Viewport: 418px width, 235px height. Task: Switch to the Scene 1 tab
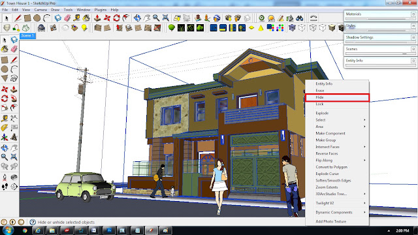[27, 35]
